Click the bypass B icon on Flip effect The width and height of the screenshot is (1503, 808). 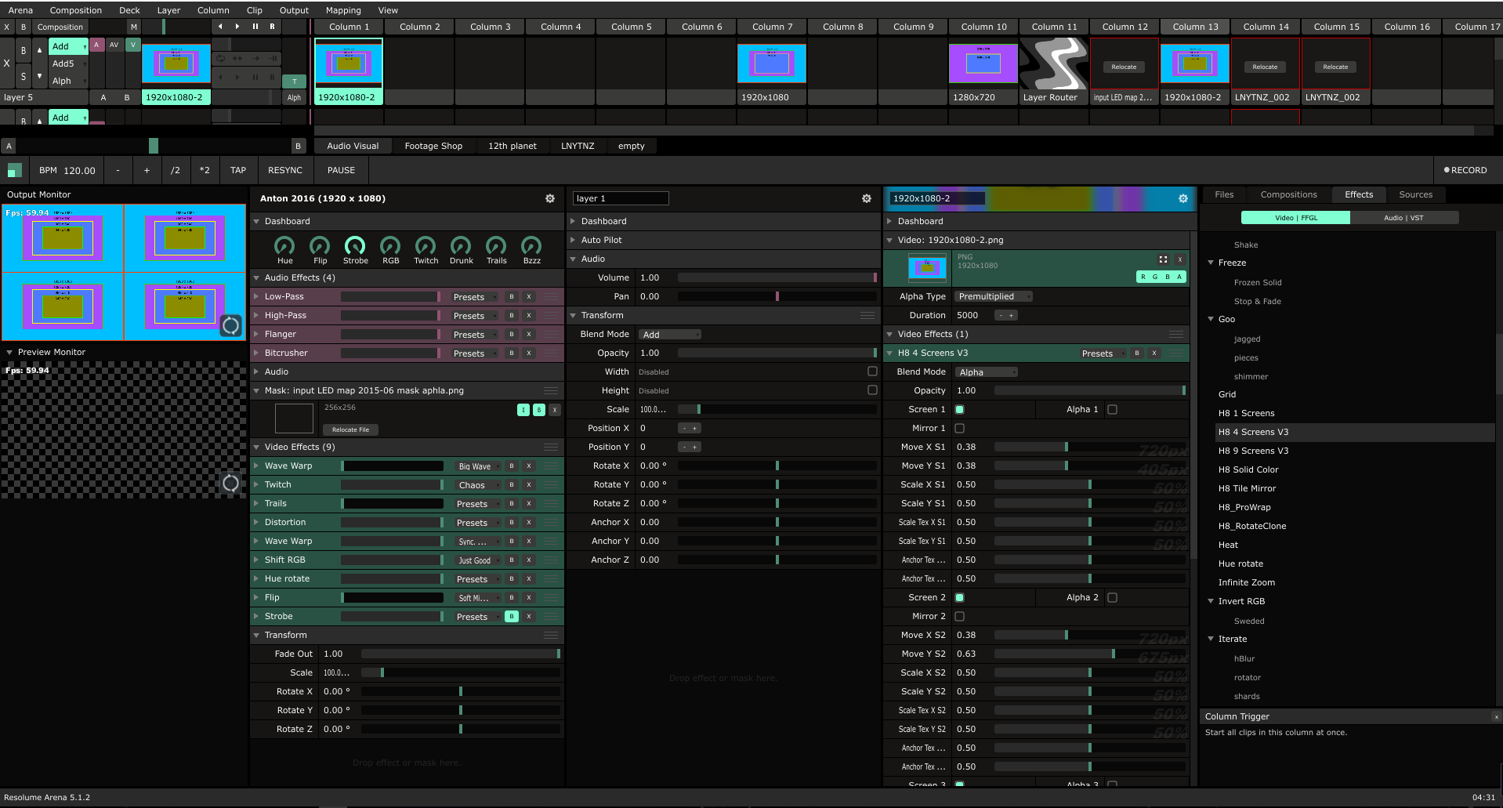point(512,598)
